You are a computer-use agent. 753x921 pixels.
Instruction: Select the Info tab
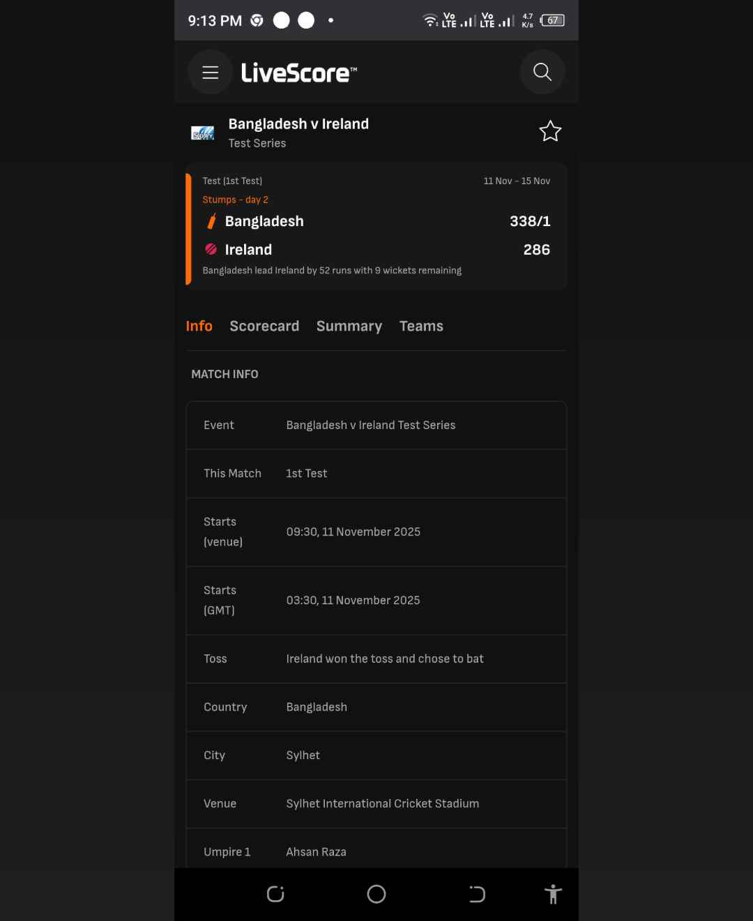pos(199,326)
